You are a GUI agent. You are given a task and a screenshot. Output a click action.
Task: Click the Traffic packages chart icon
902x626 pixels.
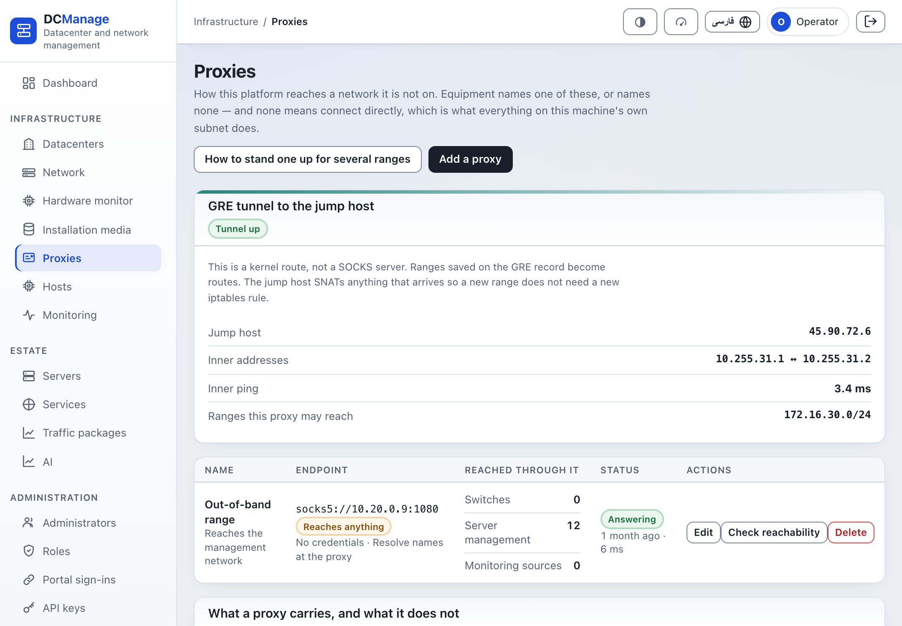pyautogui.click(x=29, y=433)
